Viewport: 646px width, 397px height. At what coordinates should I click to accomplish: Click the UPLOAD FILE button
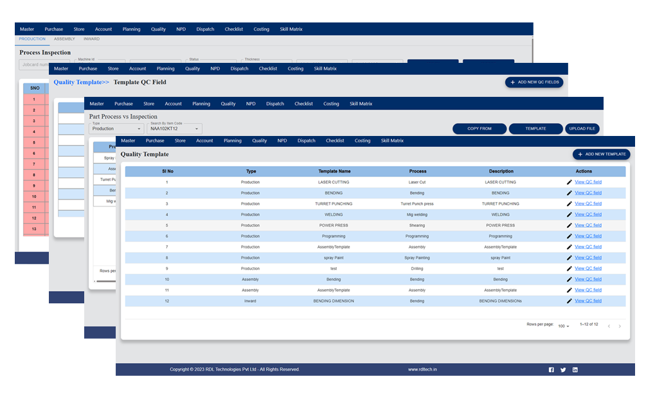(582, 128)
